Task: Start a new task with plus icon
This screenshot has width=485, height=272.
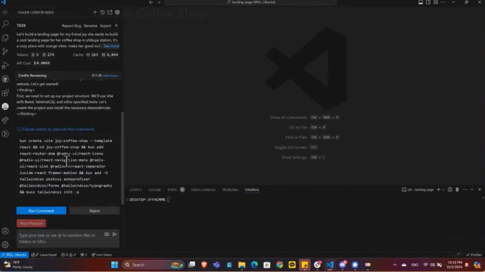Action: click(x=95, y=13)
